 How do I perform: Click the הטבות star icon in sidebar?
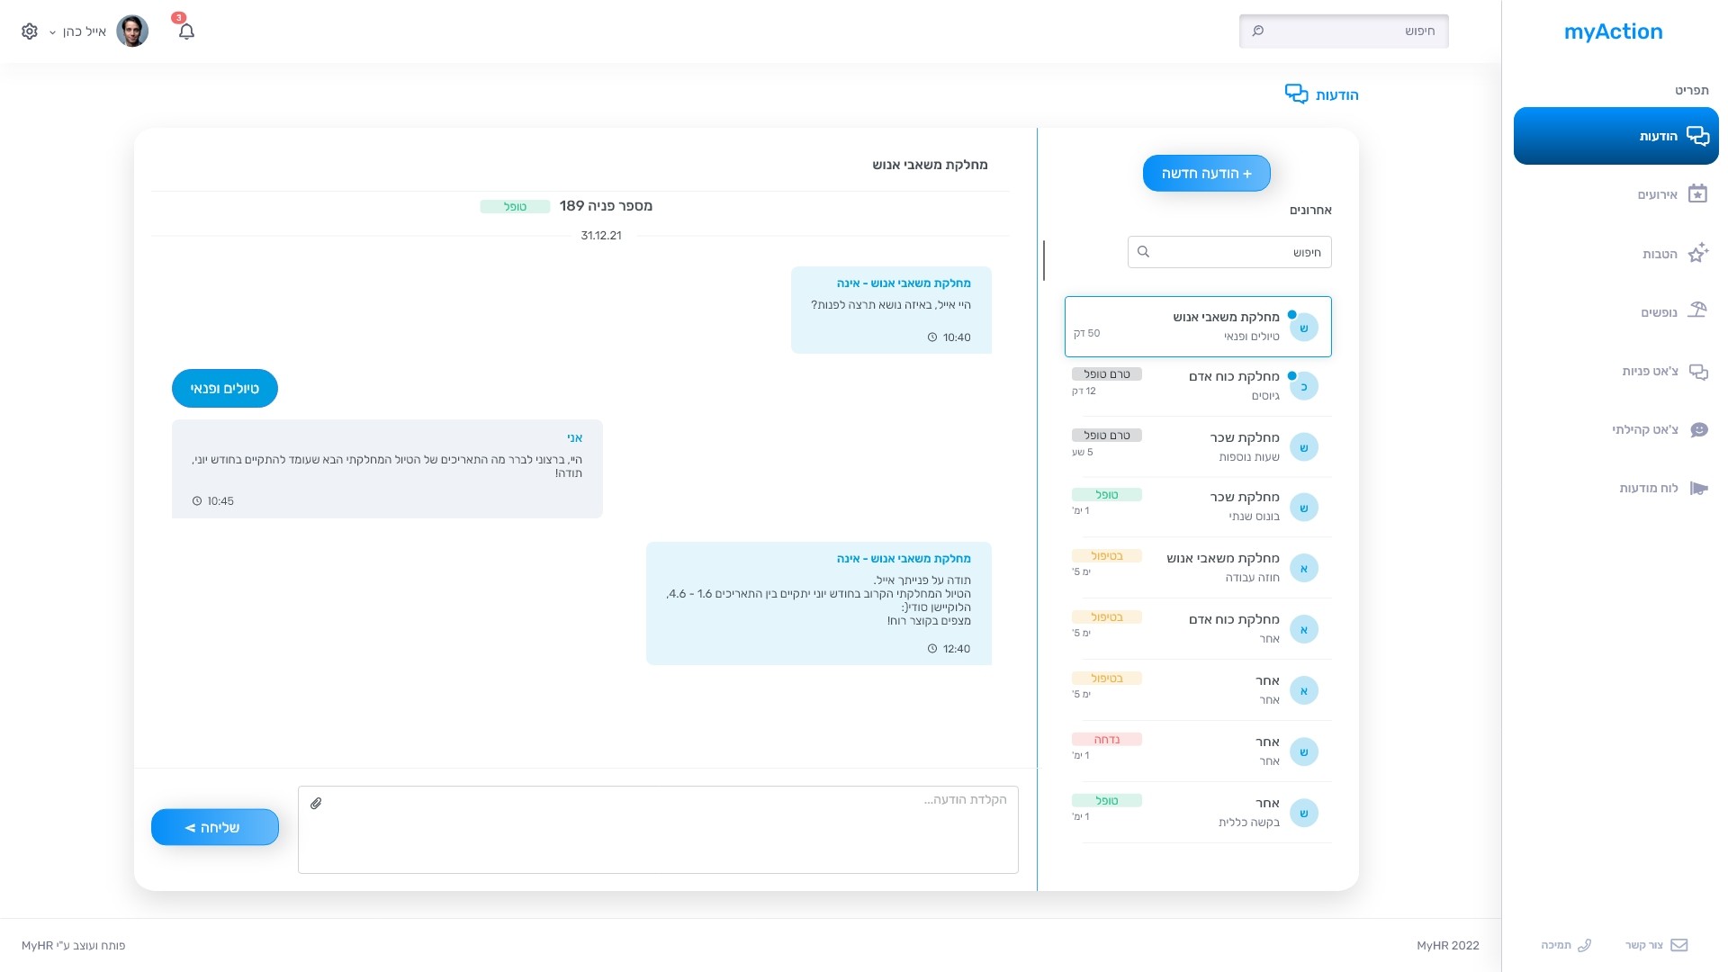tap(1697, 253)
